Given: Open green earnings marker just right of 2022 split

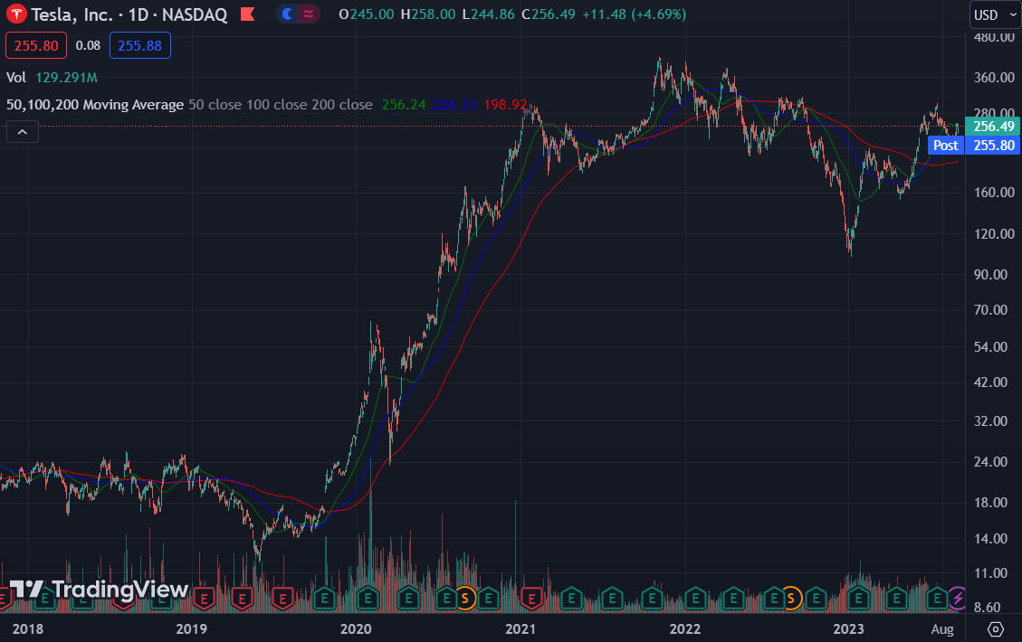Looking at the screenshot, I should pyautogui.click(x=816, y=598).
